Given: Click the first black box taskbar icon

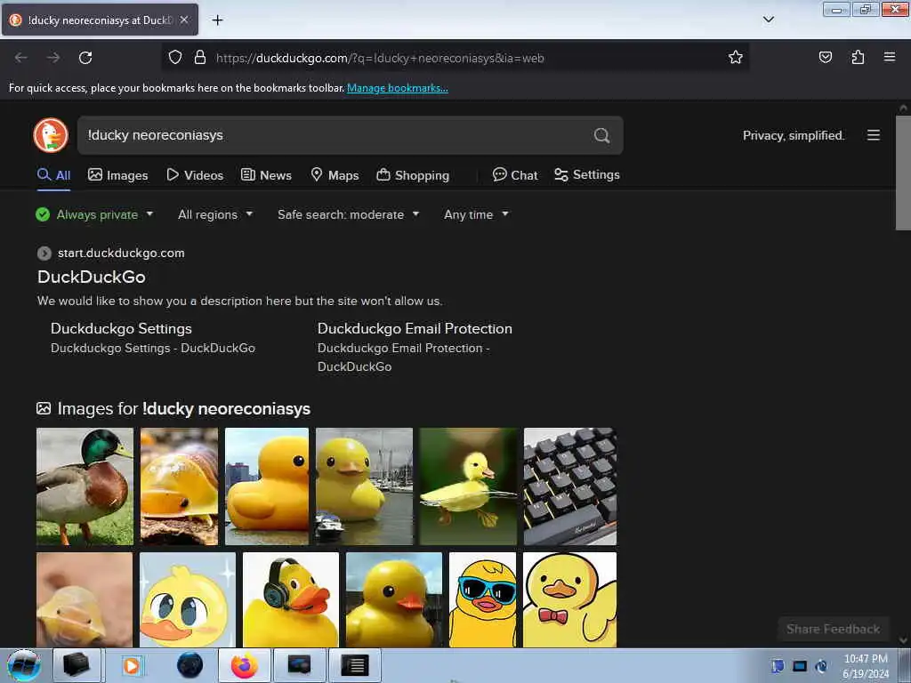Looking at the screenshot, I should coord(77,665).
